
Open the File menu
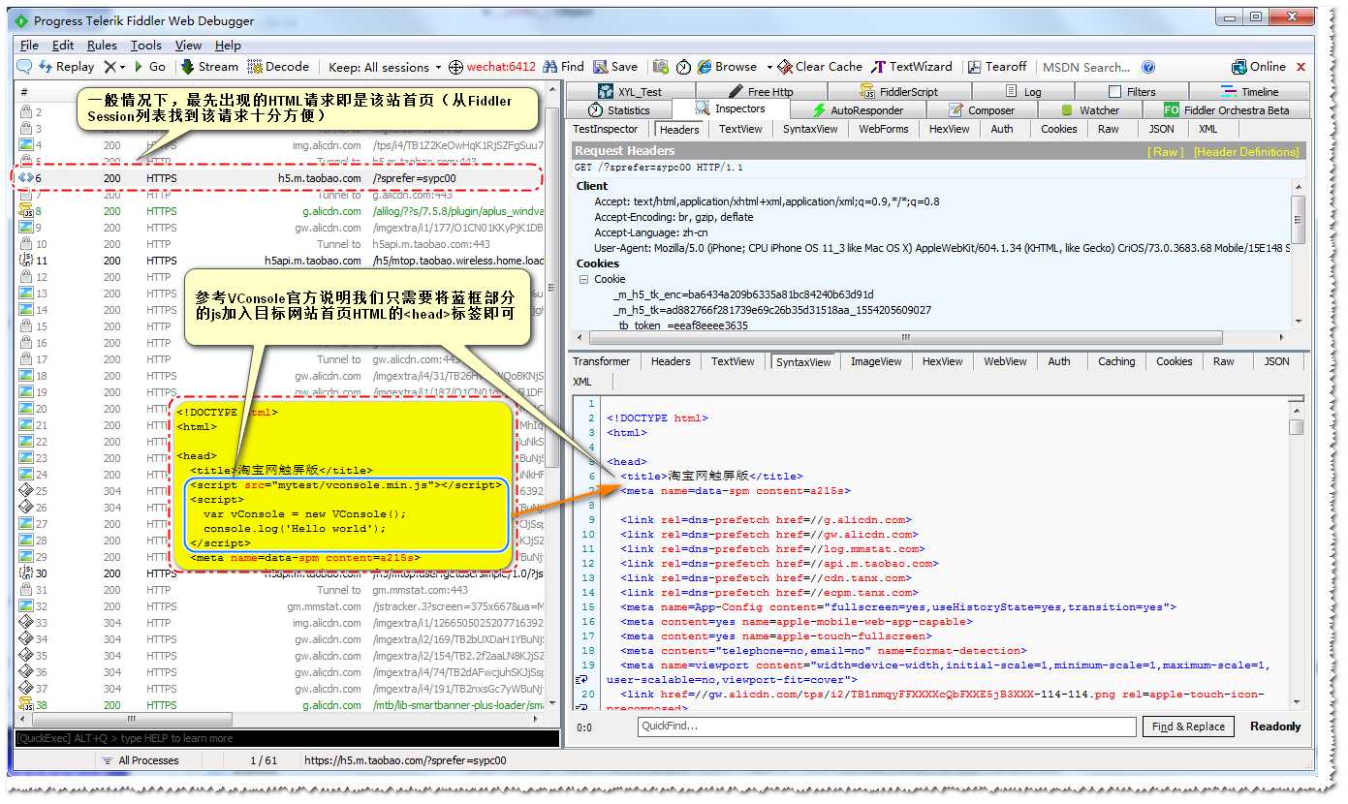[x=29, y=46]
